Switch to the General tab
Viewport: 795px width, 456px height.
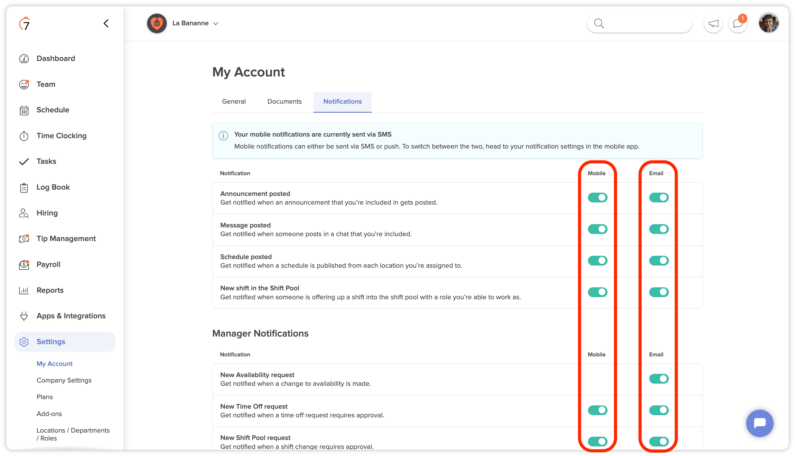pyautogui.click(x=234, y=102)
